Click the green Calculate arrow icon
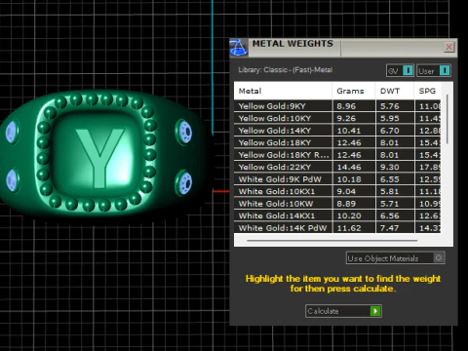Image resolution: width=468 pixels, height=351 pixels. point(375,311)
